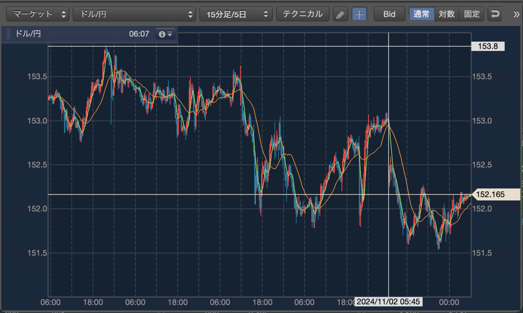Click the 00:00 label on time axis

pyautogui.click(x=449, y=302)
